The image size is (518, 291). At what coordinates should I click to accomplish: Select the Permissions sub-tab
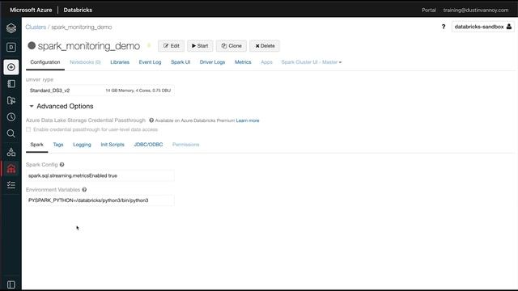(185, 145)
